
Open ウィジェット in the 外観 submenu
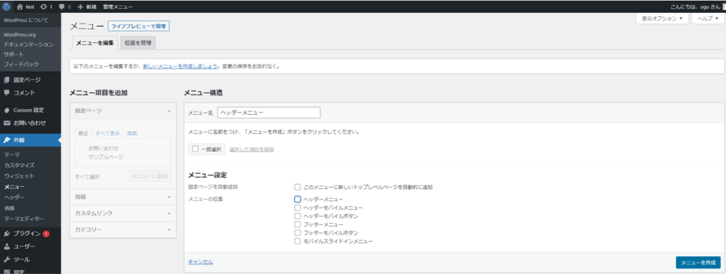point(16,176)
